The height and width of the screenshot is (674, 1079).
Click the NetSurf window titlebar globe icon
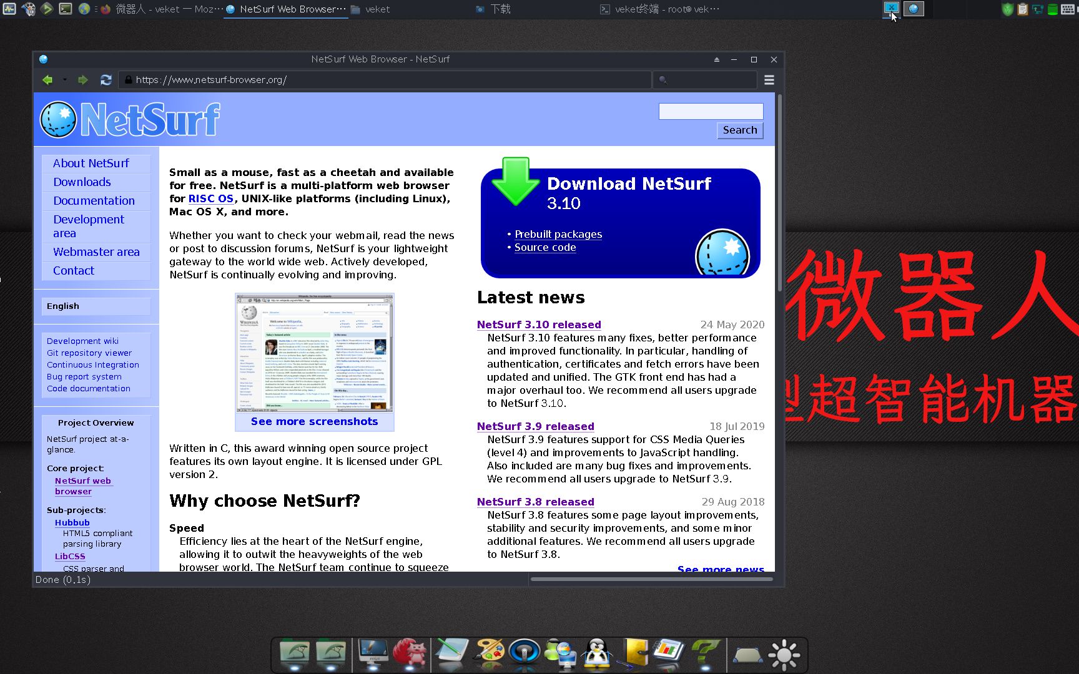tap(43, 59)
